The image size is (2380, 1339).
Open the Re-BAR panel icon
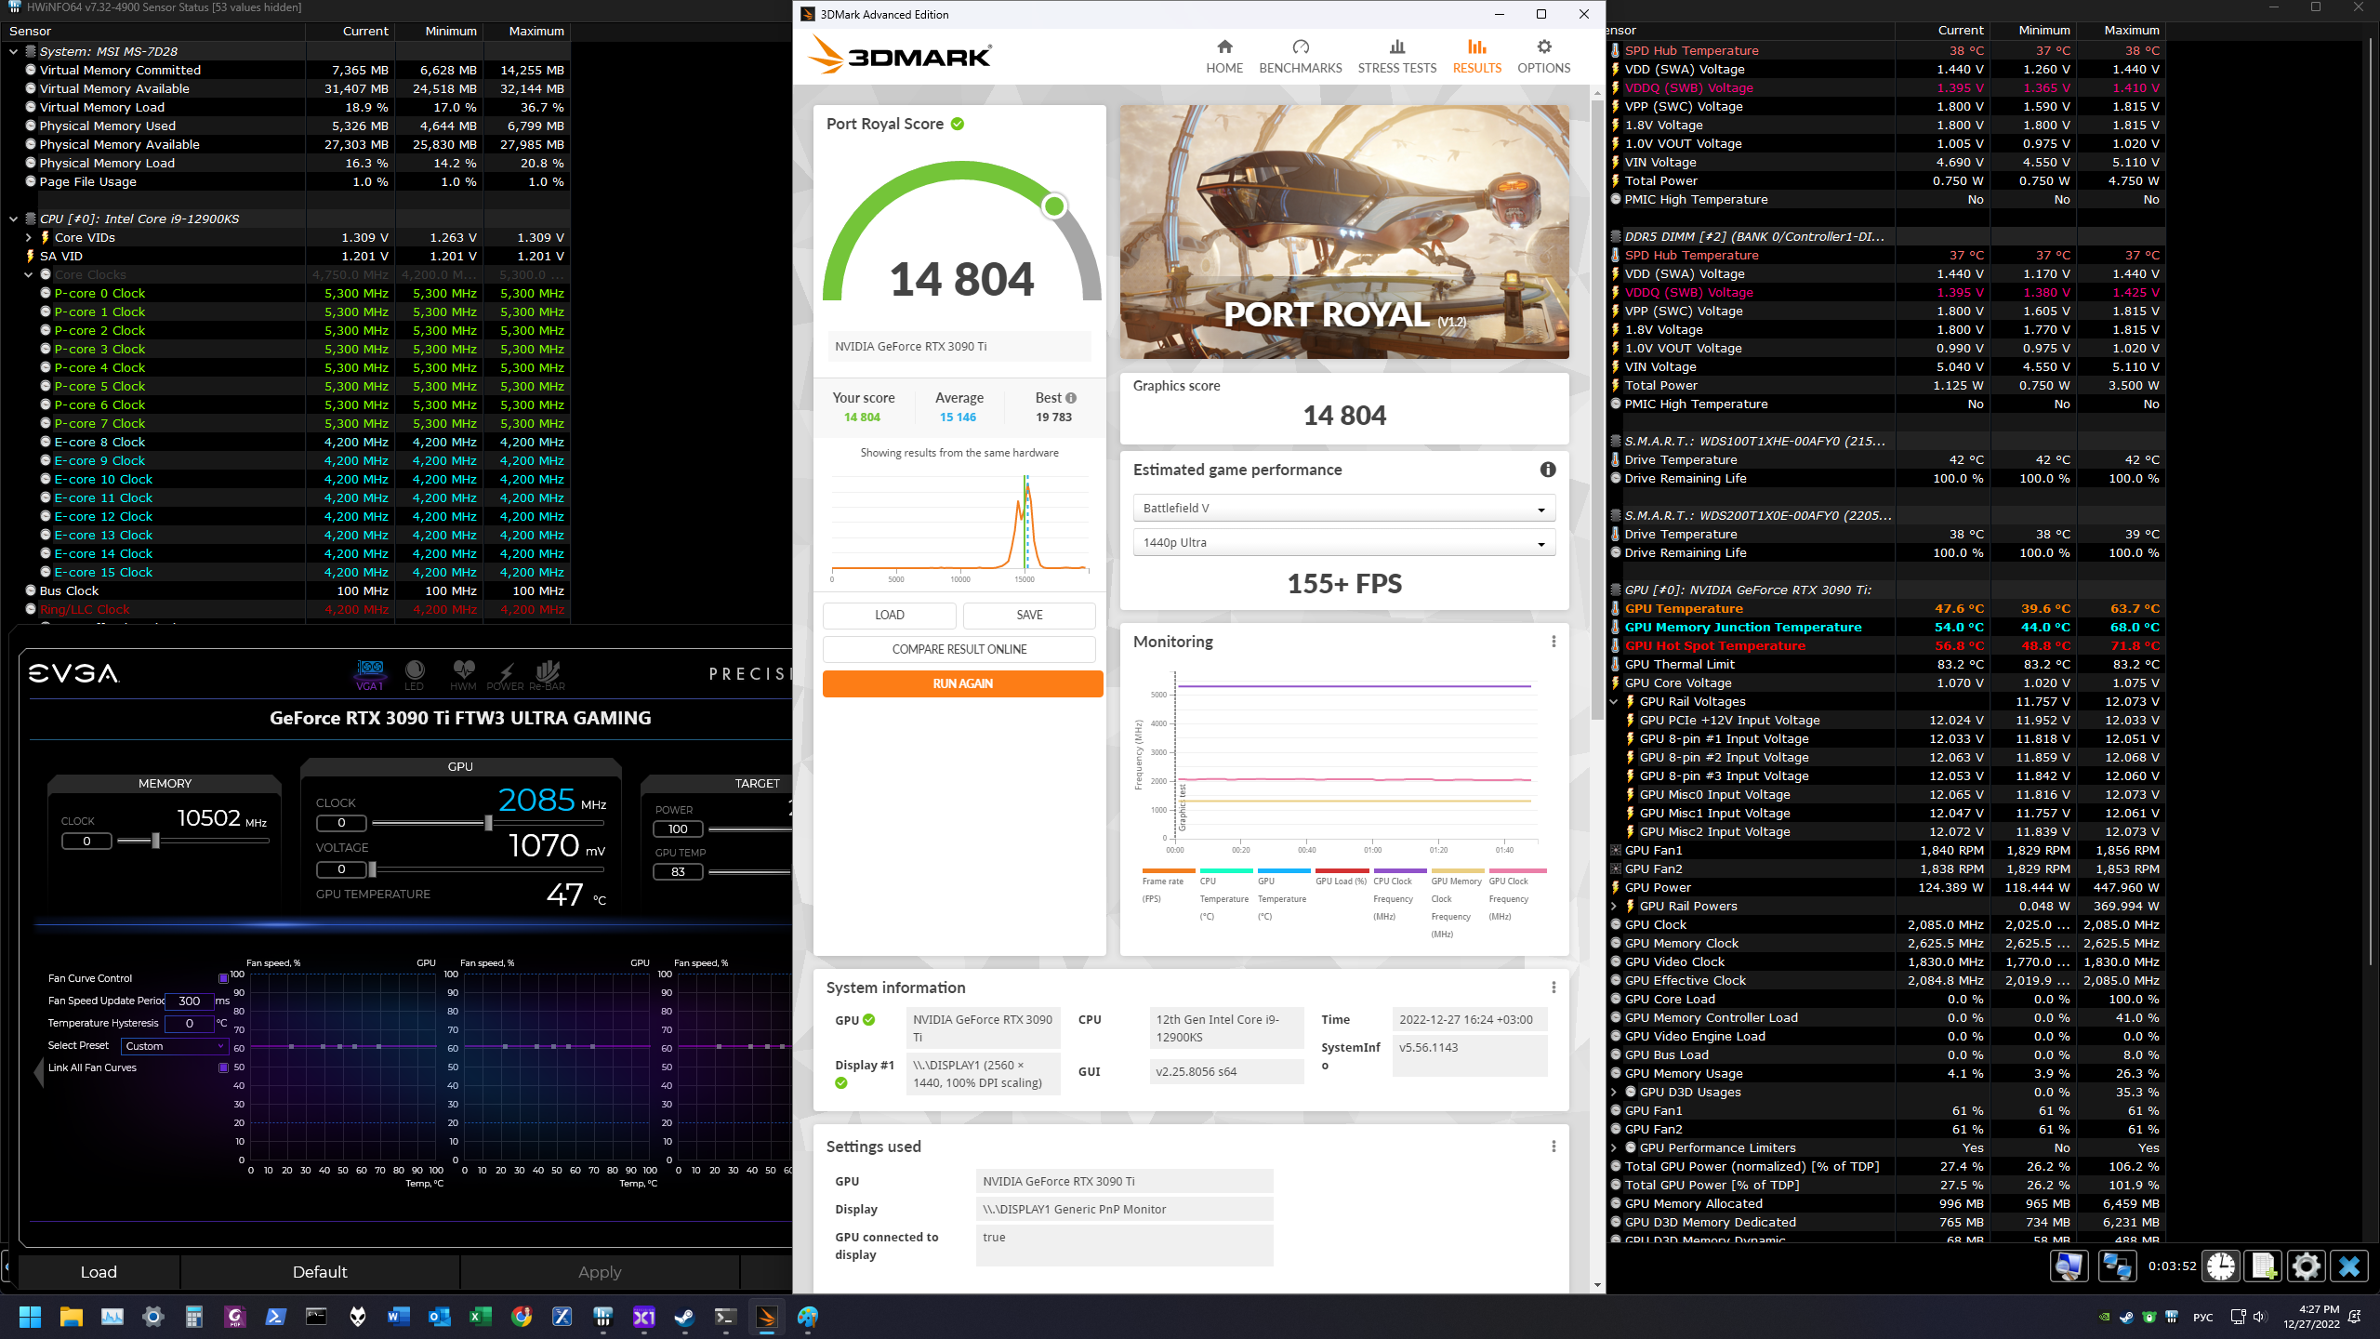point(548,673)
